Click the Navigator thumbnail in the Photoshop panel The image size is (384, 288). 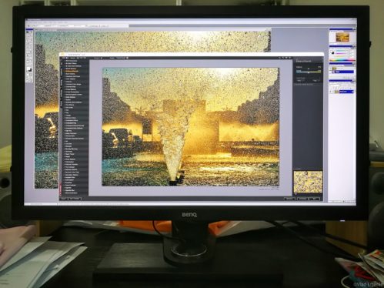click(x=342, y=37)
